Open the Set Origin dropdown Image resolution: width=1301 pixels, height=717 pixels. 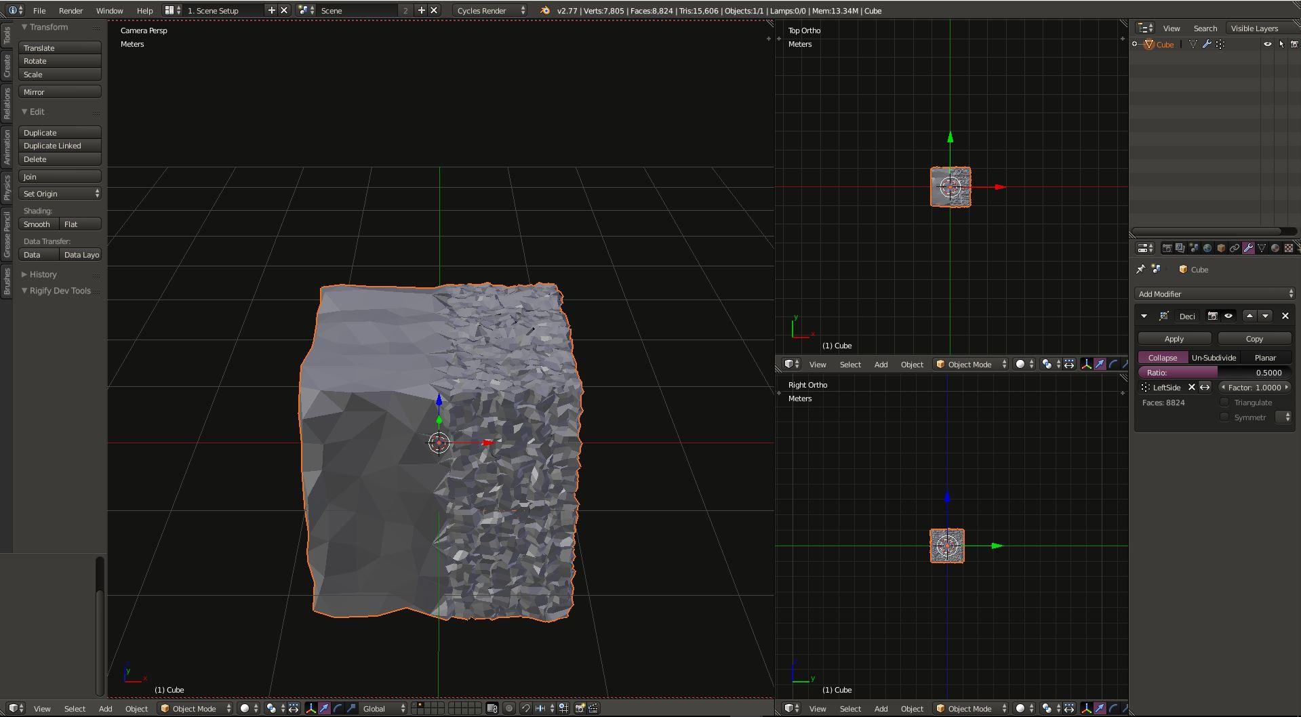point(60,194)
